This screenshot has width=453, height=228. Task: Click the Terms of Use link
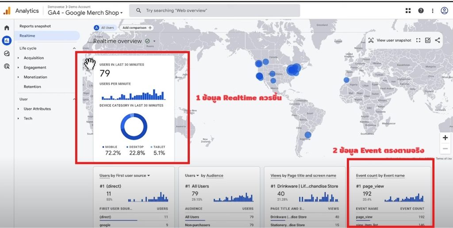pyautogui.click(x=444, y=159)
